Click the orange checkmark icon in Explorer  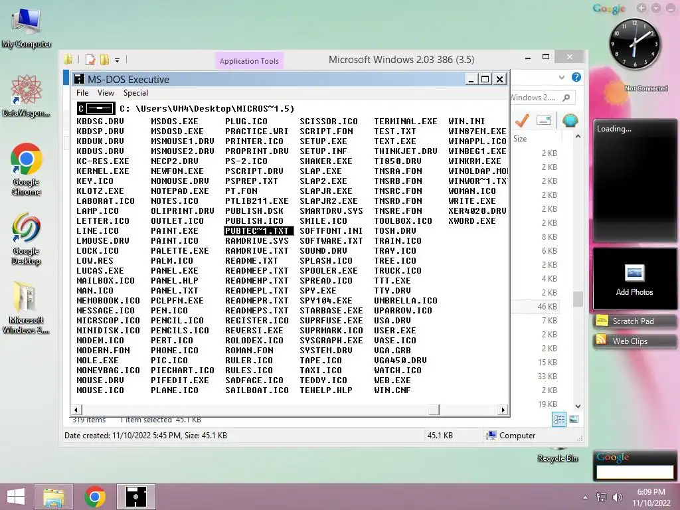522,120
